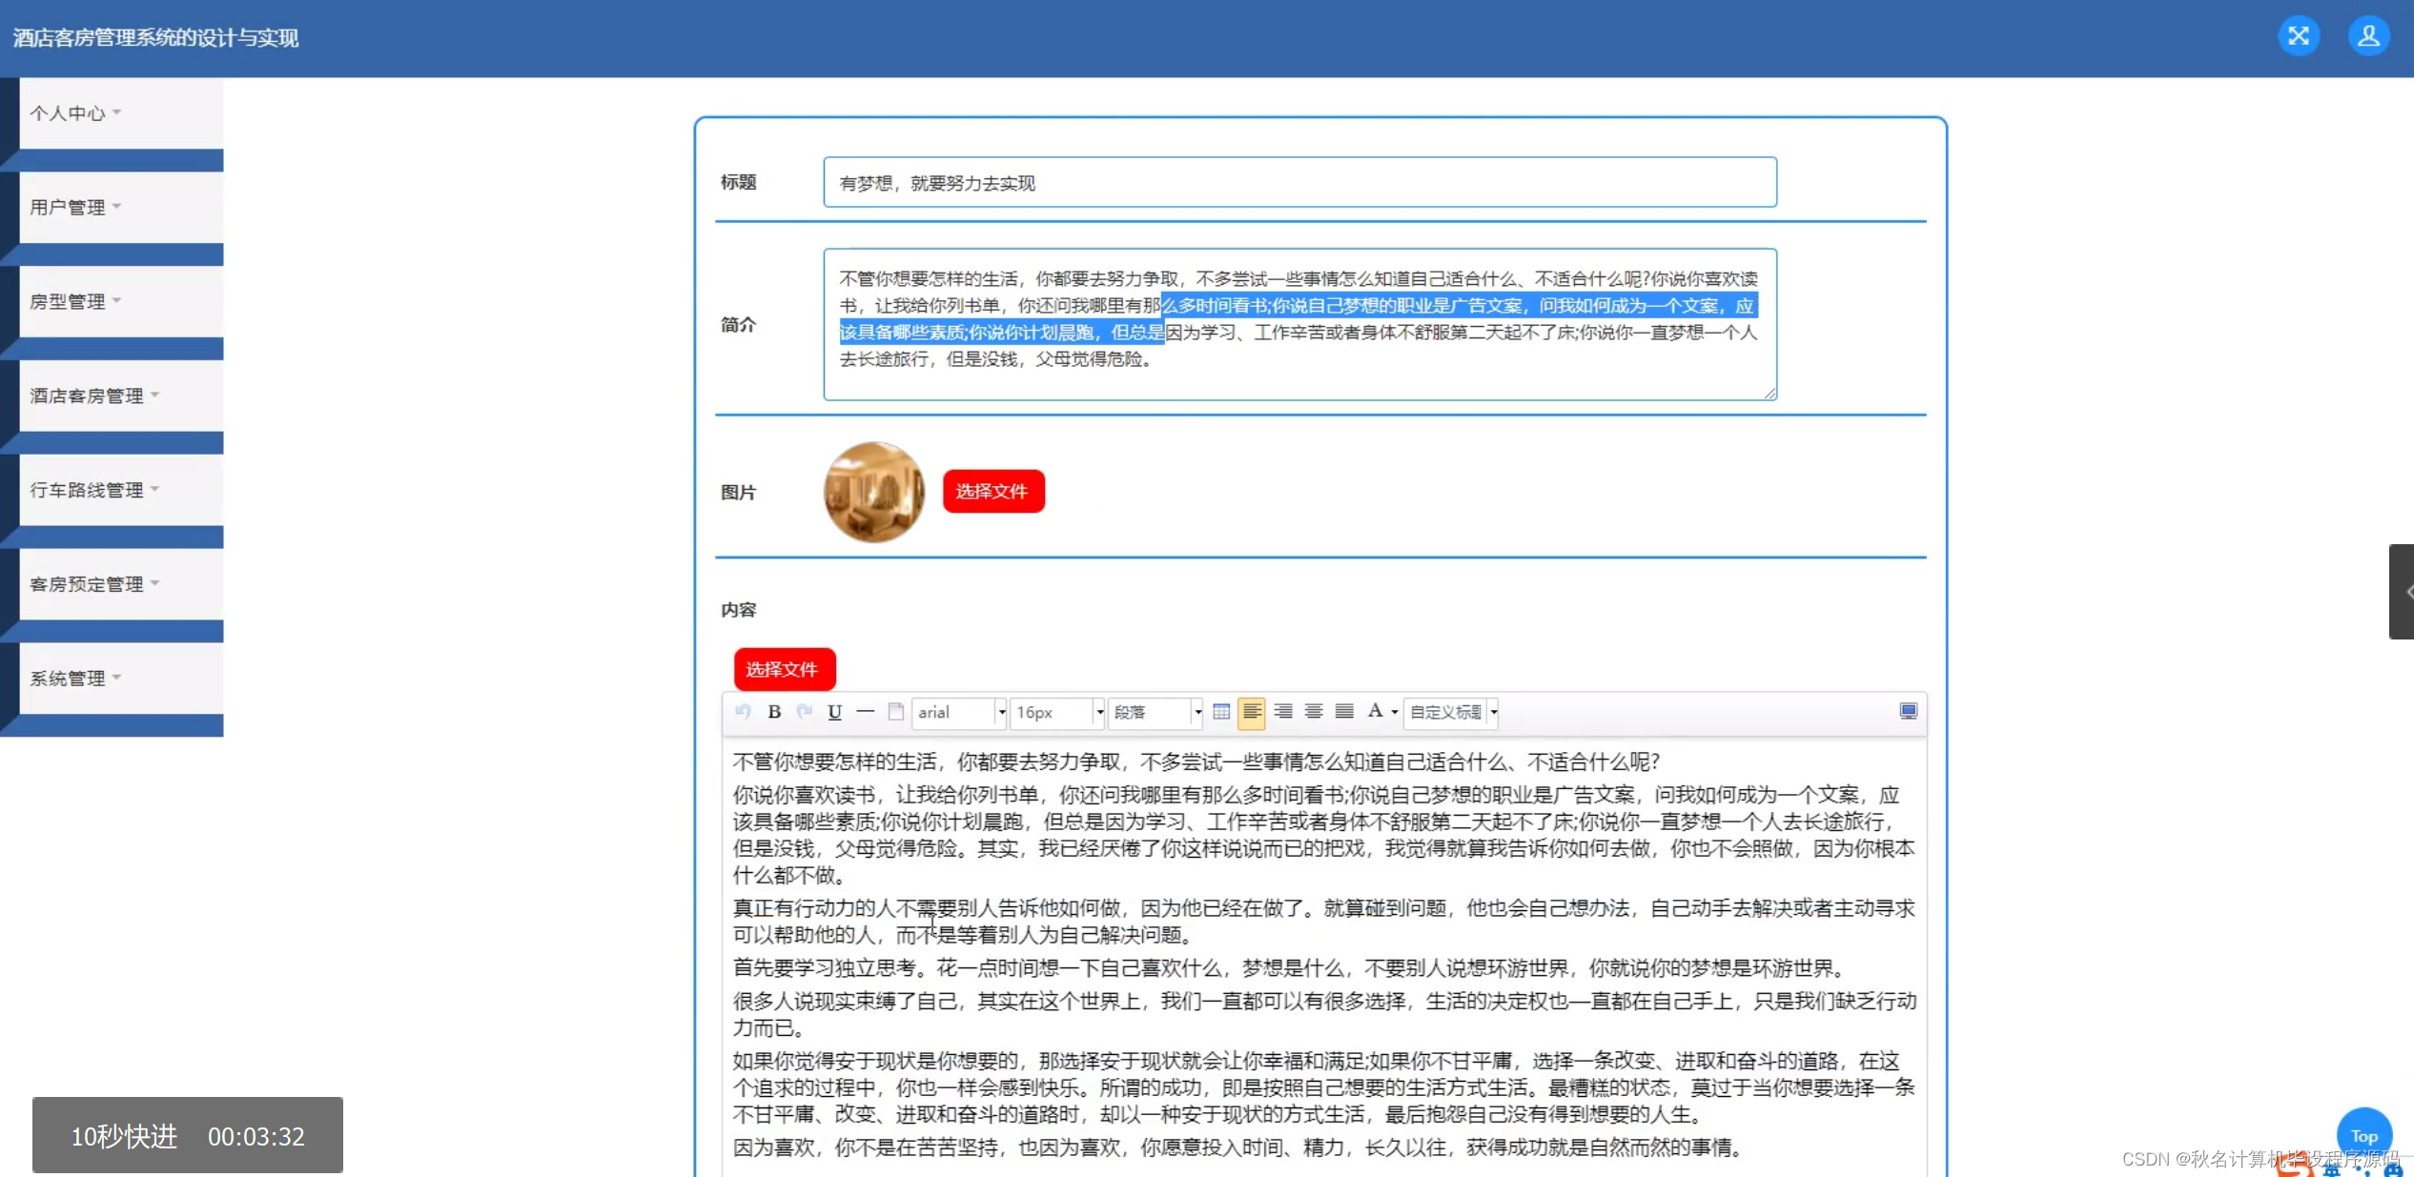Click the fullscreen icon in header
The height and width of the screenshot is (1177, 2414).
(x=2299, y=36)
